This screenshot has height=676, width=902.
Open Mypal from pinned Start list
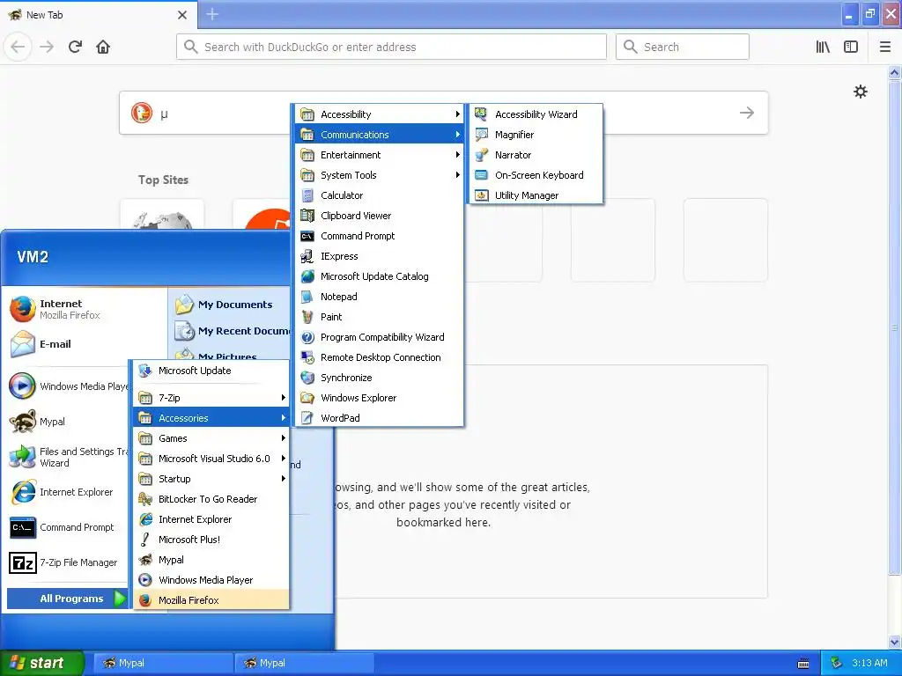point(66,422)
